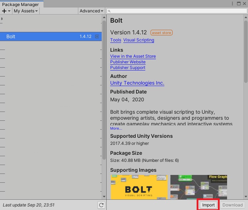
Task: Select the Bolt package in the list
Action: point(51,36)
